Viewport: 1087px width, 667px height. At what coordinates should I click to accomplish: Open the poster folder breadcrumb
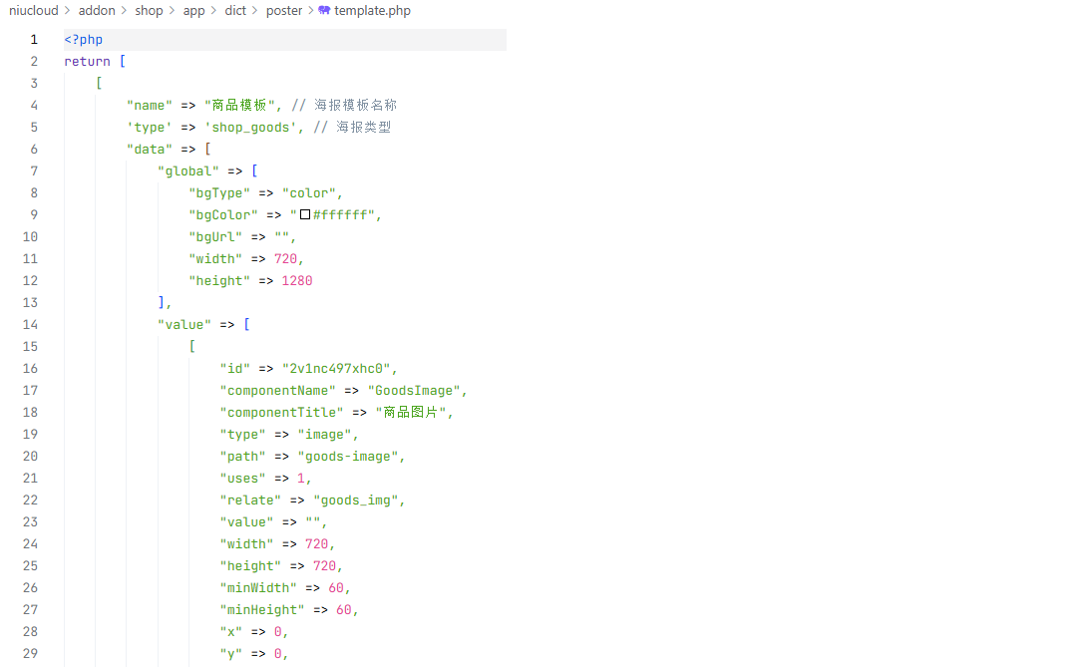(284, 11)
